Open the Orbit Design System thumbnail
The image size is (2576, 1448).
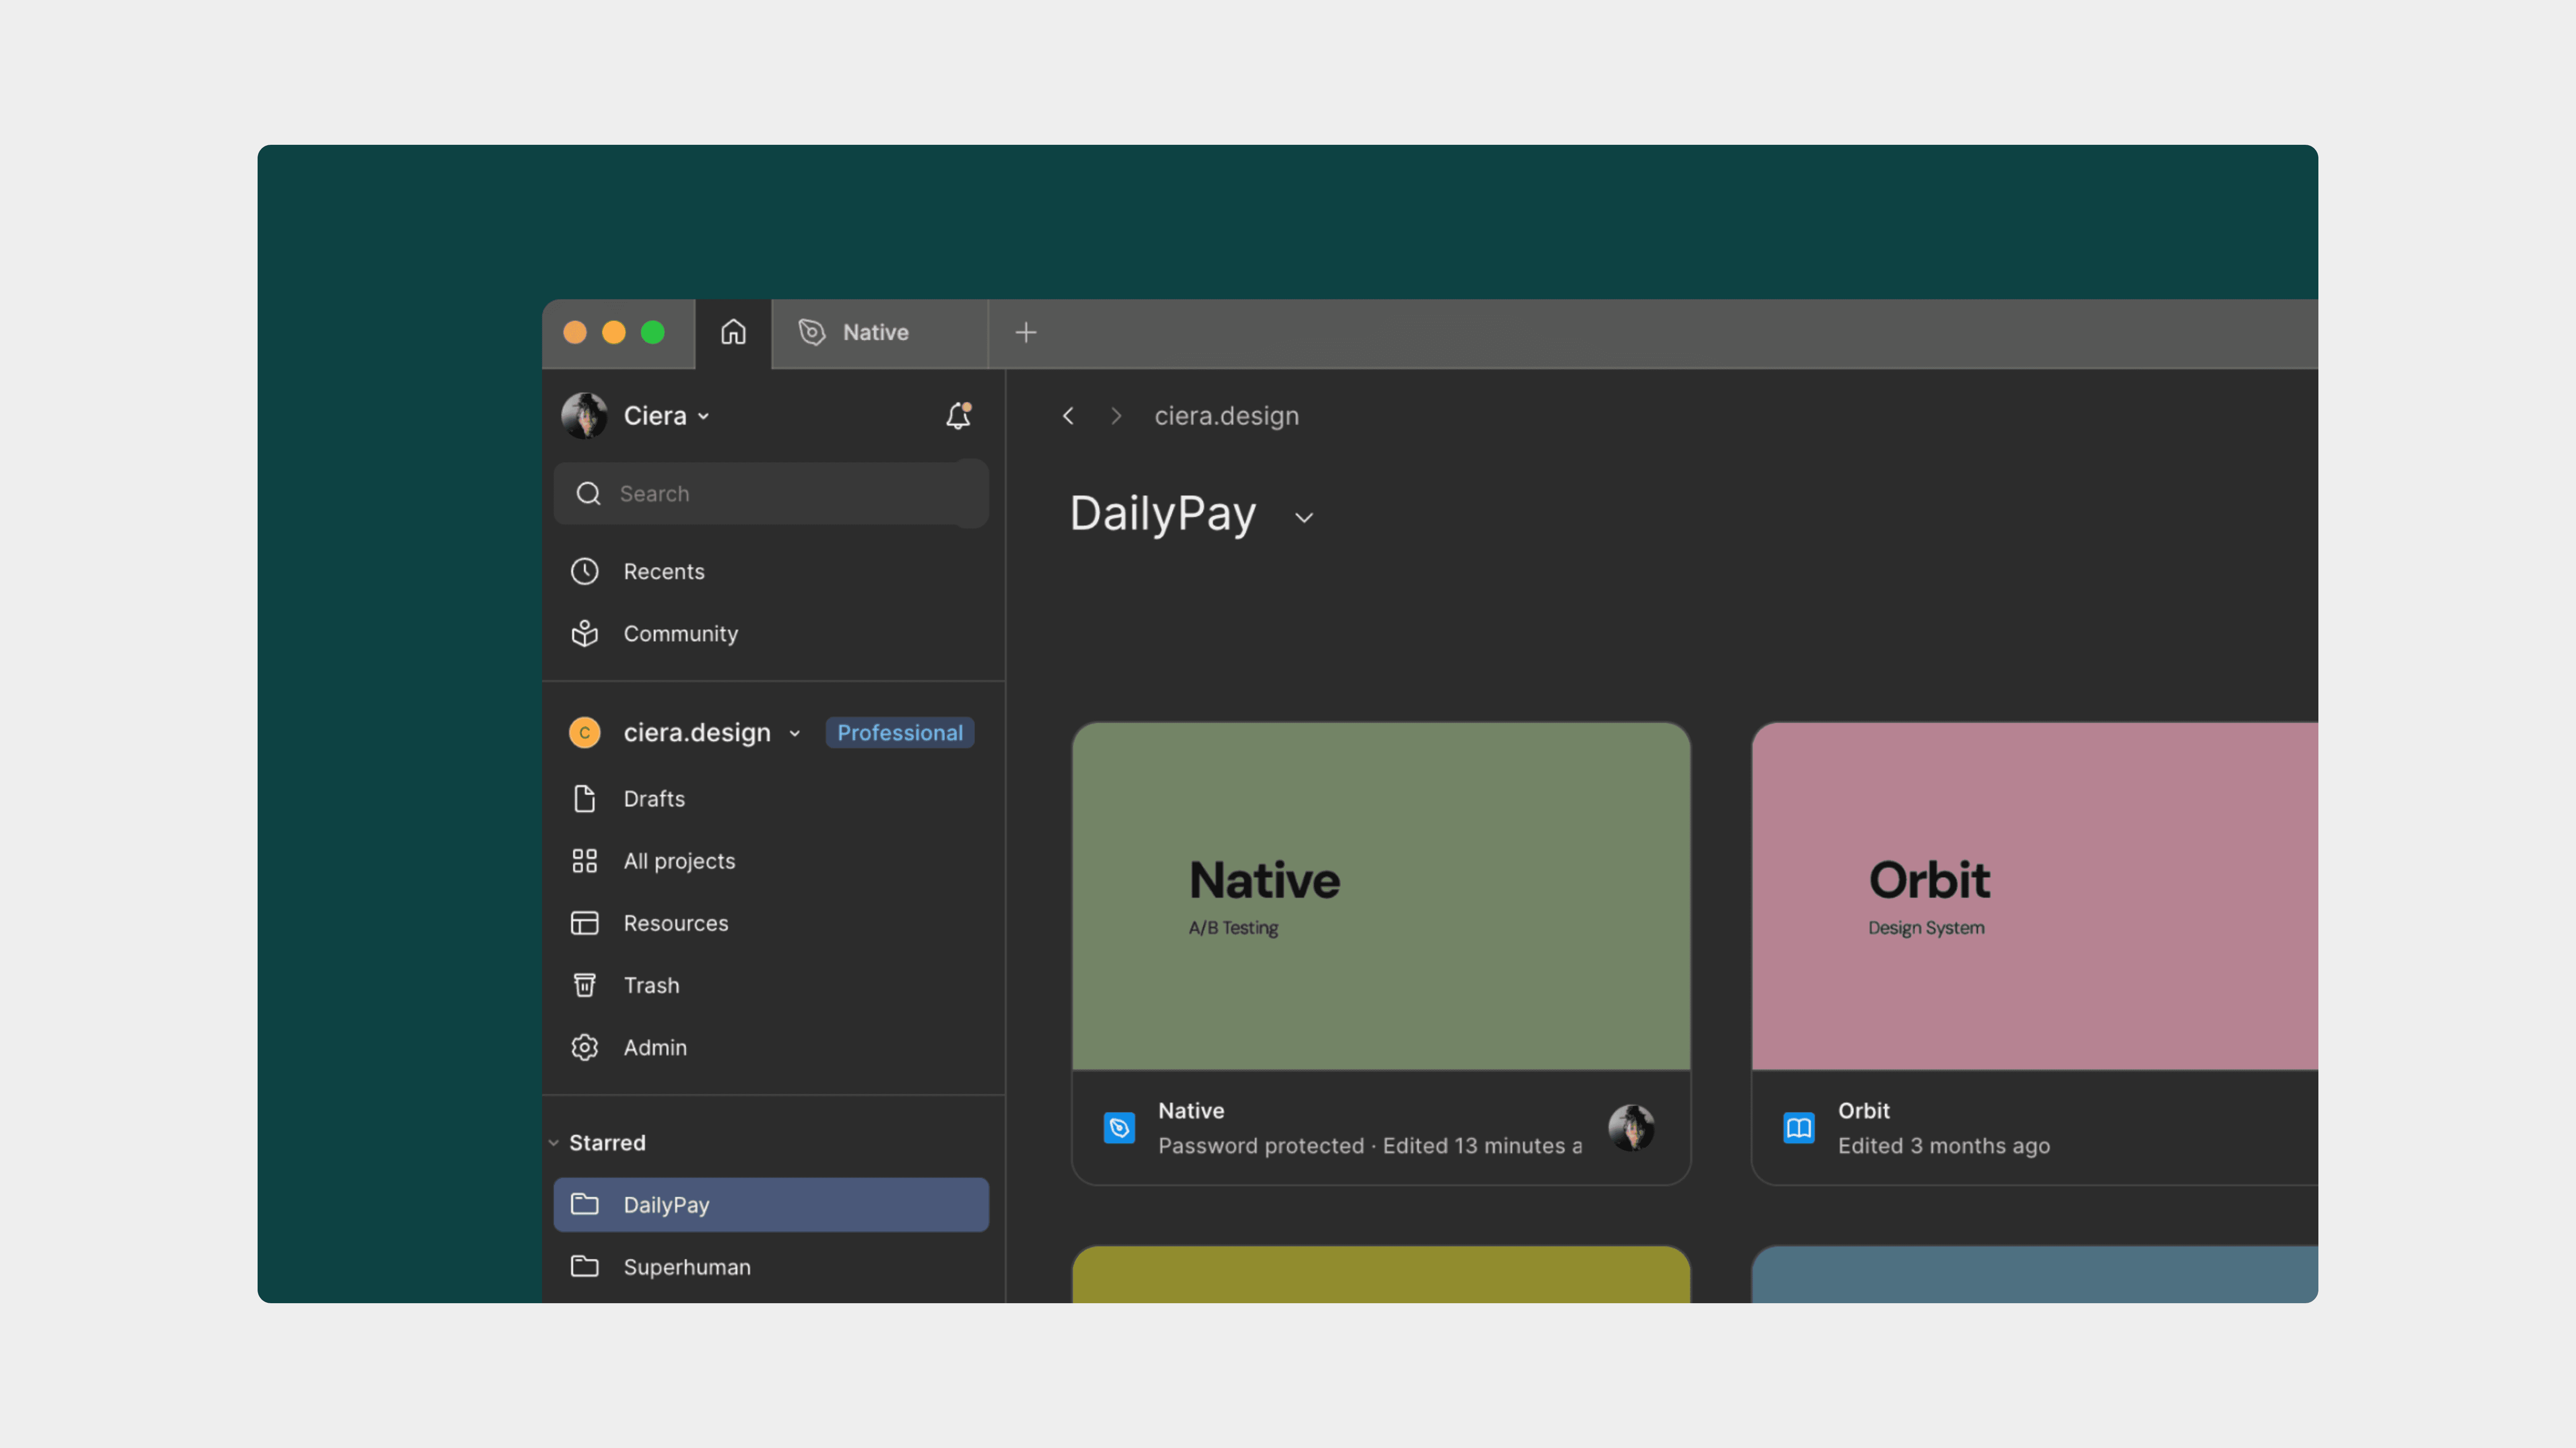pyautogui.click(x=2034, y=897)
